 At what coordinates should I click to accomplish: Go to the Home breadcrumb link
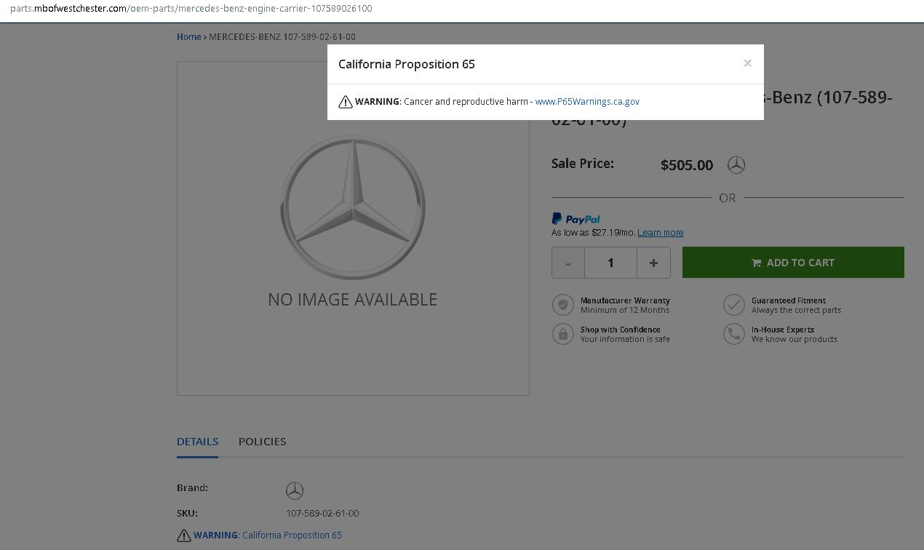tap(188, 37)
